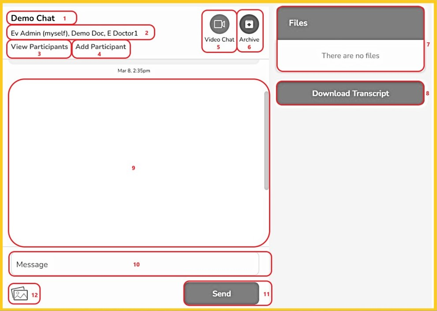437x311 pixels.
Task: Click red number 7 beside Files panel
Action: [428, 45]
